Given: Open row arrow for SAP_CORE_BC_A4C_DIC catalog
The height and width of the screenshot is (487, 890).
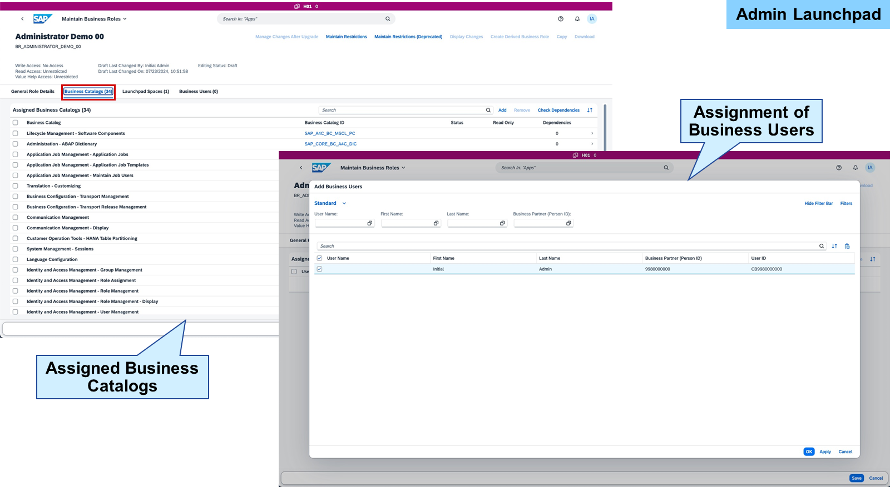Looking at the screenshot, I should [592, 144].
